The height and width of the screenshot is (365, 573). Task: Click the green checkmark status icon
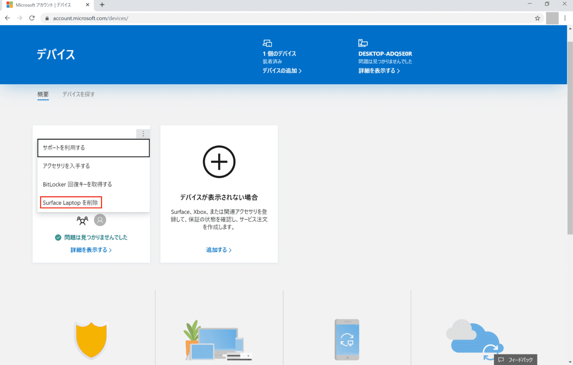coord(58,238)
